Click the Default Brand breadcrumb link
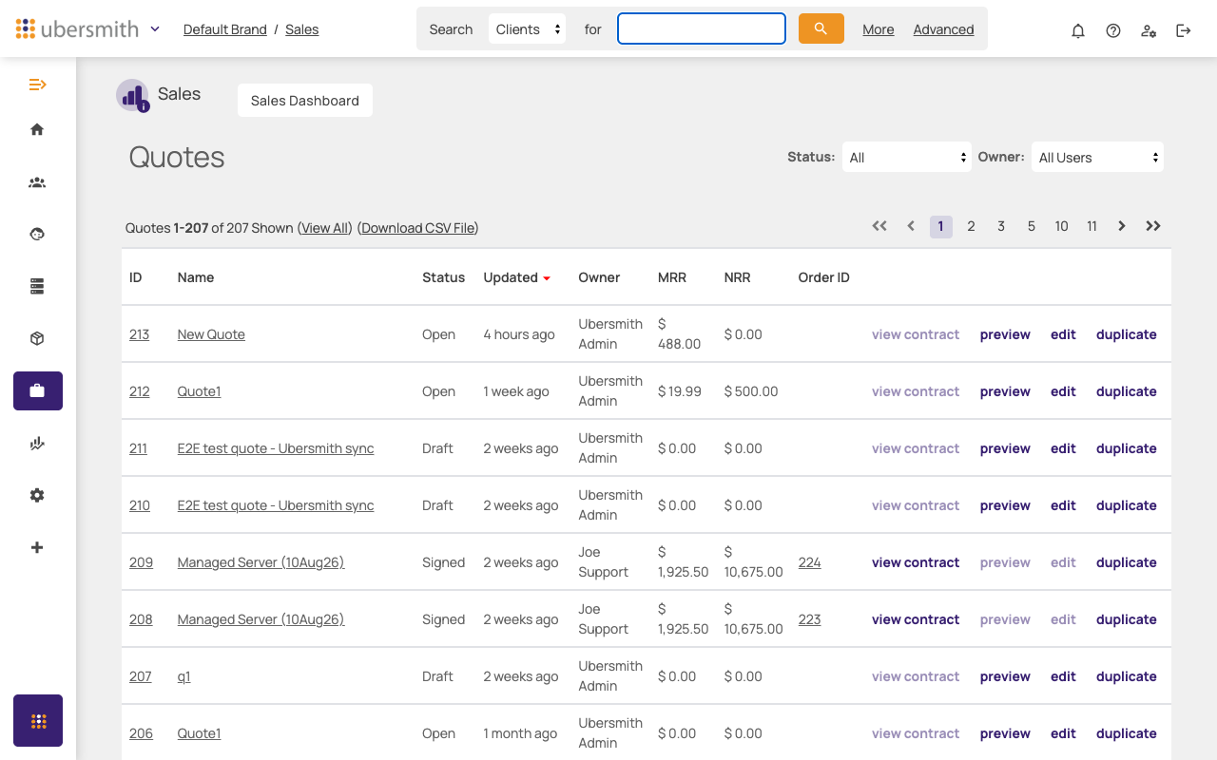This screenshot has height=760, width=1217. pyautogui.click(x=225, y=29)
